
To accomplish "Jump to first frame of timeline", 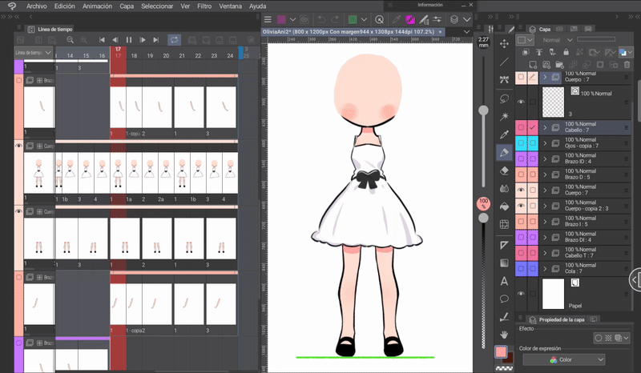I will pos(102,39).
